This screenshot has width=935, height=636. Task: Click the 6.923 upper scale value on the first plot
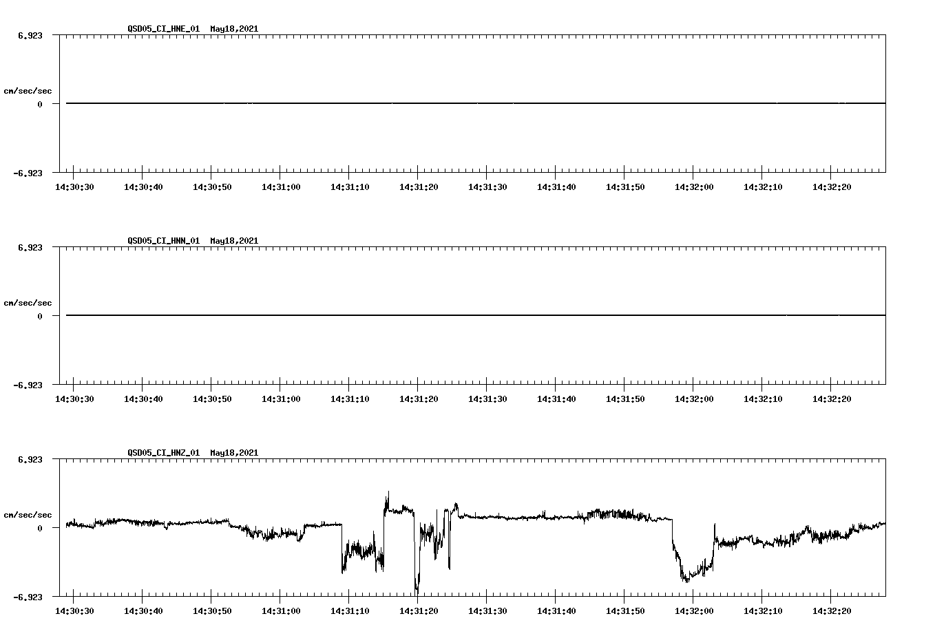[x=30, y=34]
